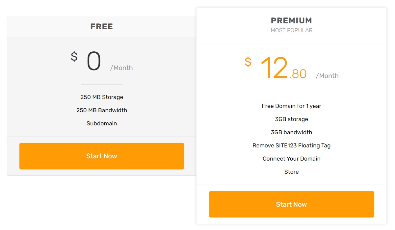
Task: Click the 'Store' feature on Premium plan
Action: pos(291,171)
